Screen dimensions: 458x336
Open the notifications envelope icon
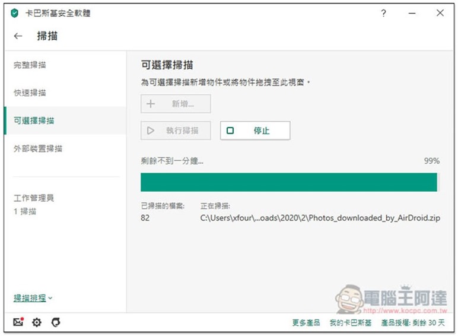(18, 322)
